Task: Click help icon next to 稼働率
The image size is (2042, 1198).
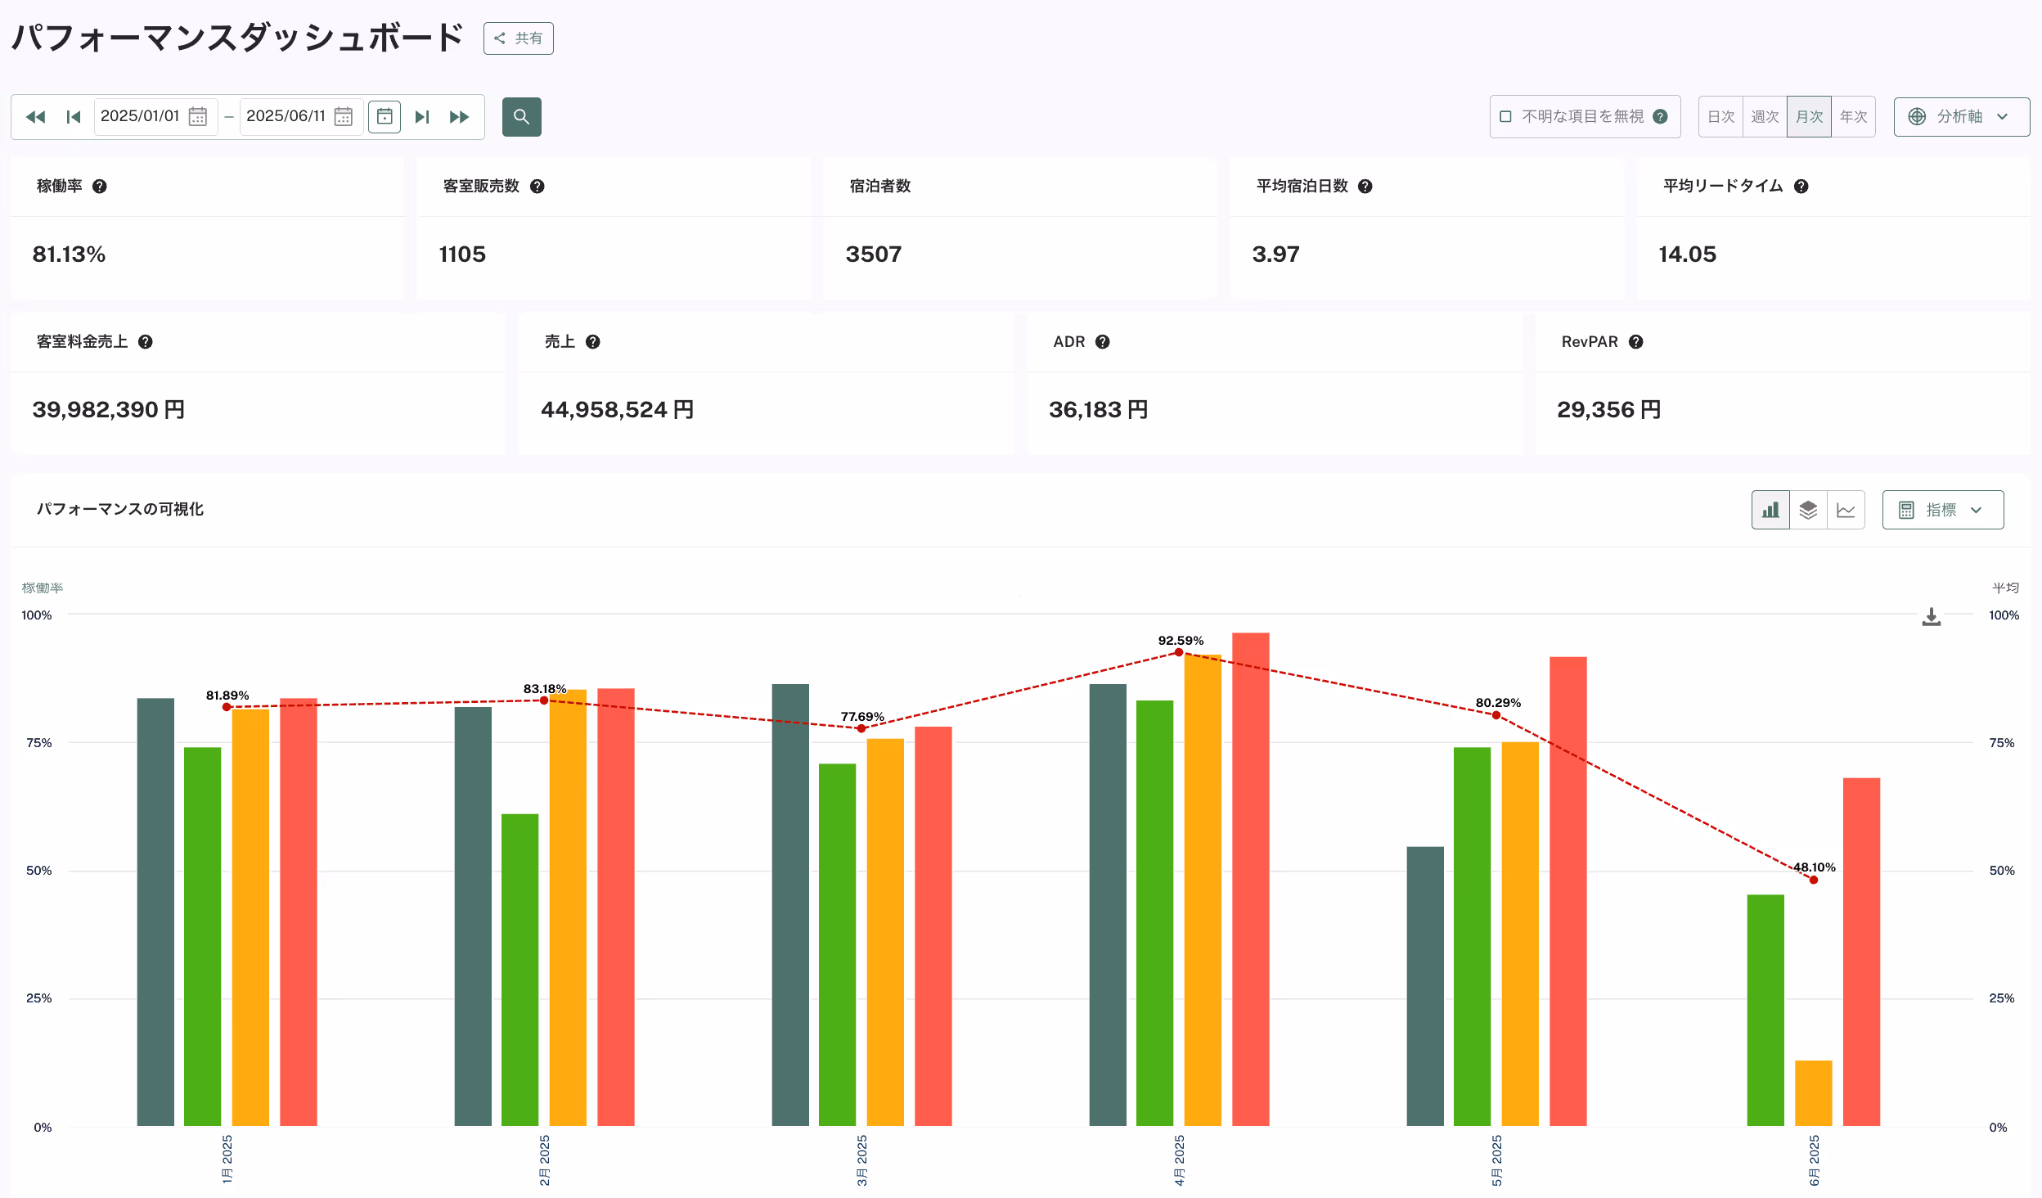Action: click(x=100, y=187)
